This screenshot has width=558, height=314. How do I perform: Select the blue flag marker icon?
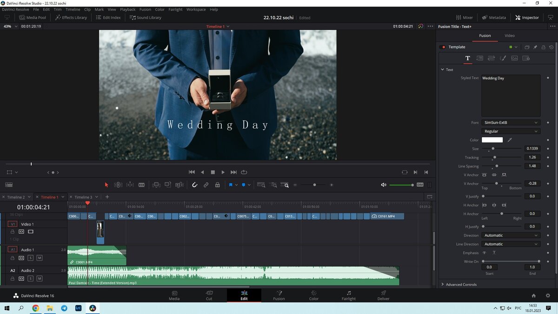(230, 185)
